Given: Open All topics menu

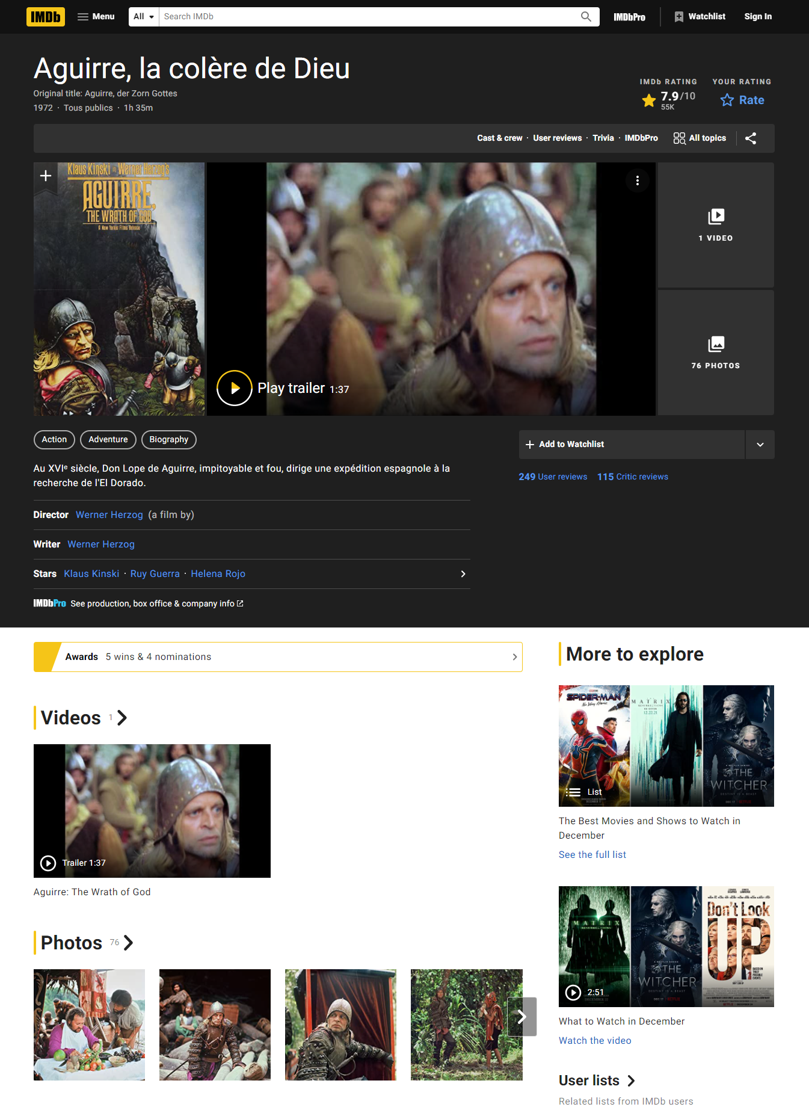Looking at the screenshot, I should pyautogui.click(x=700, y=138).
